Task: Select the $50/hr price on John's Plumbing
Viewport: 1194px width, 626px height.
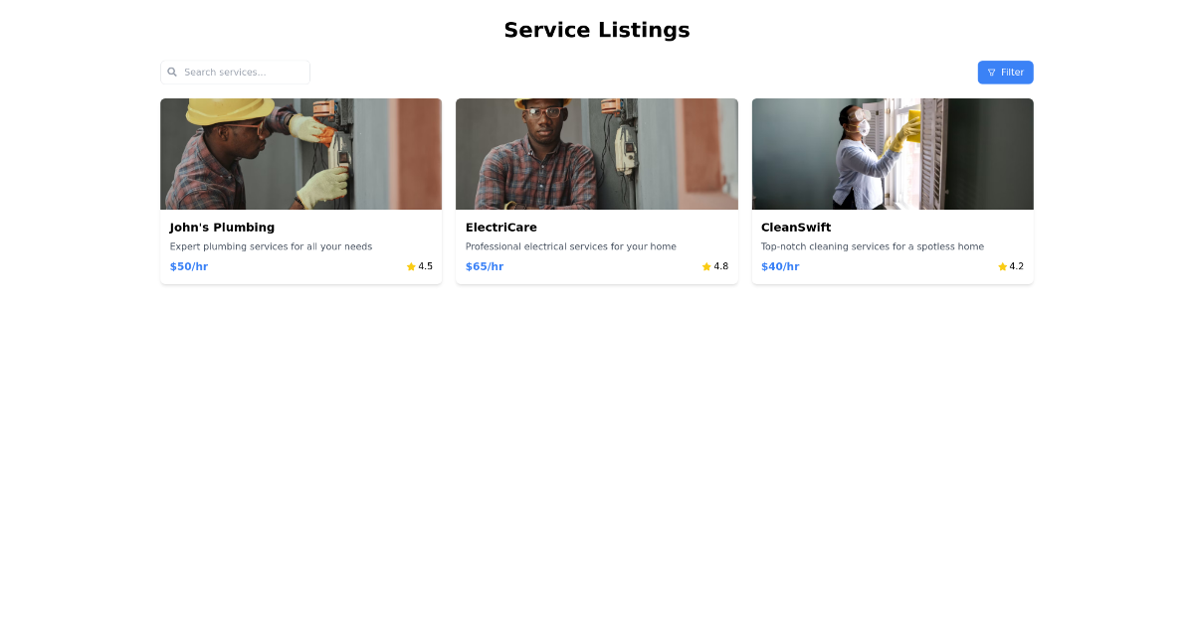Action: tap(189, 266)
